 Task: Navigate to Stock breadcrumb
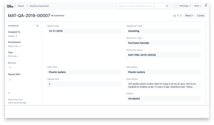pos(21,6)
